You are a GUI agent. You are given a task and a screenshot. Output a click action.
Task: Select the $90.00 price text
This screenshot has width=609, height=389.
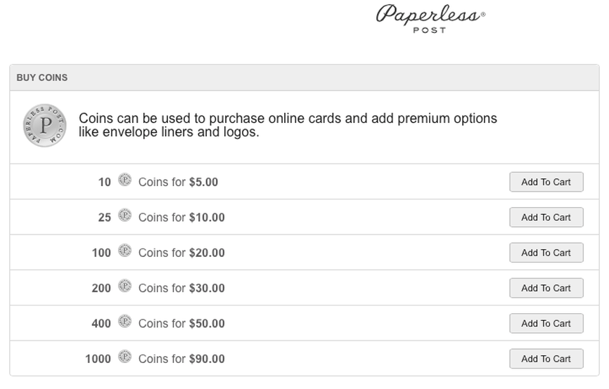(x=207, y=360)
